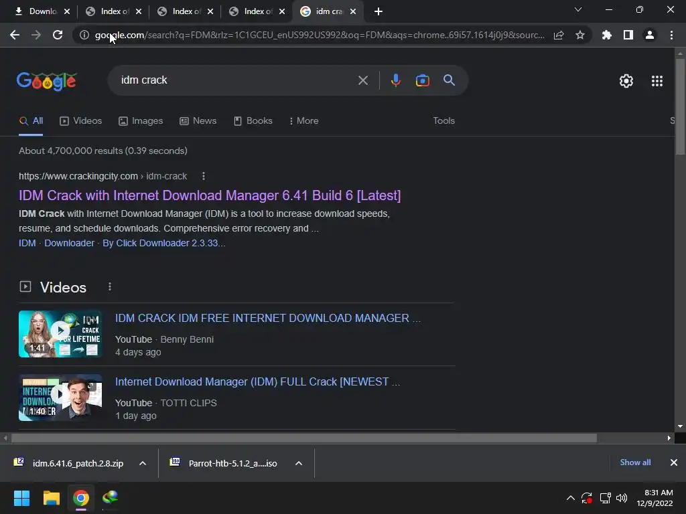Screen dimensions: 686x514
Task: Click the forward navigation arrow
Action: click(x=36, y=35)
